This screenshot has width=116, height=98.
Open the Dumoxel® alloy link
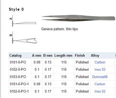pyautogui.click(x=100, y=77)
